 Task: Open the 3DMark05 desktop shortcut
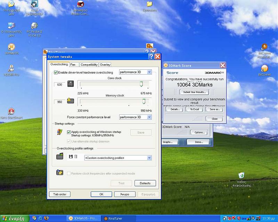(11, 49)
